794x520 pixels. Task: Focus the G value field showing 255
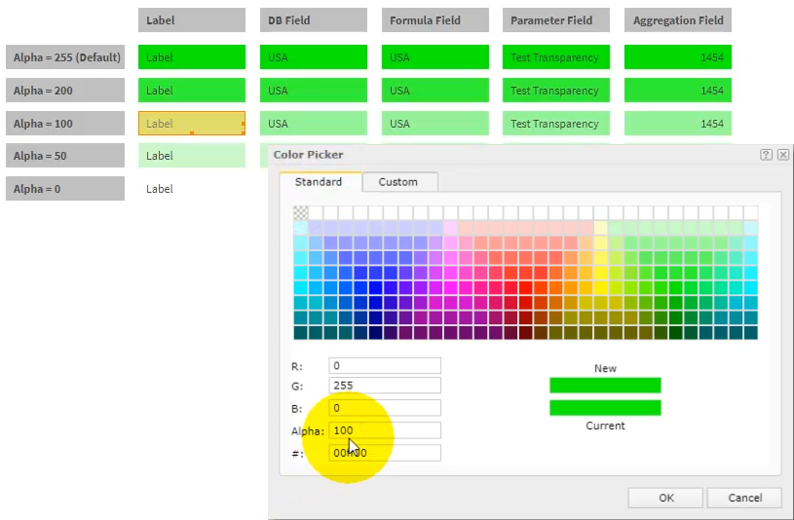click(x=385, y=386)
